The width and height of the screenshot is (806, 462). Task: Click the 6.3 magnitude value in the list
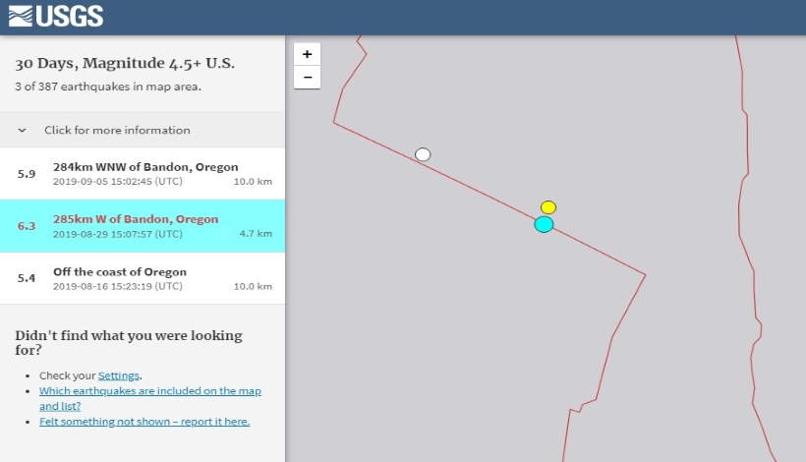(27, 226)
